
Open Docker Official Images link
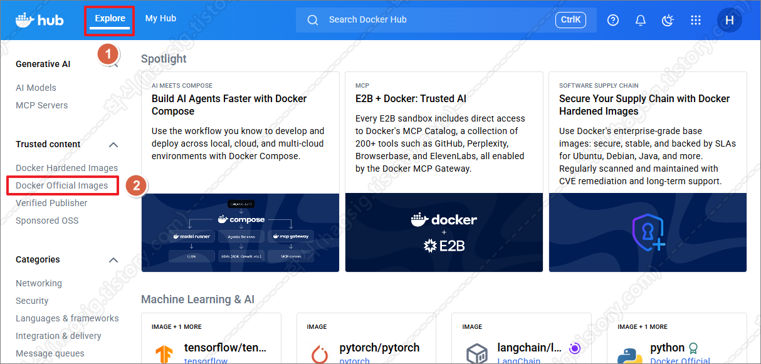click(62, 185)
